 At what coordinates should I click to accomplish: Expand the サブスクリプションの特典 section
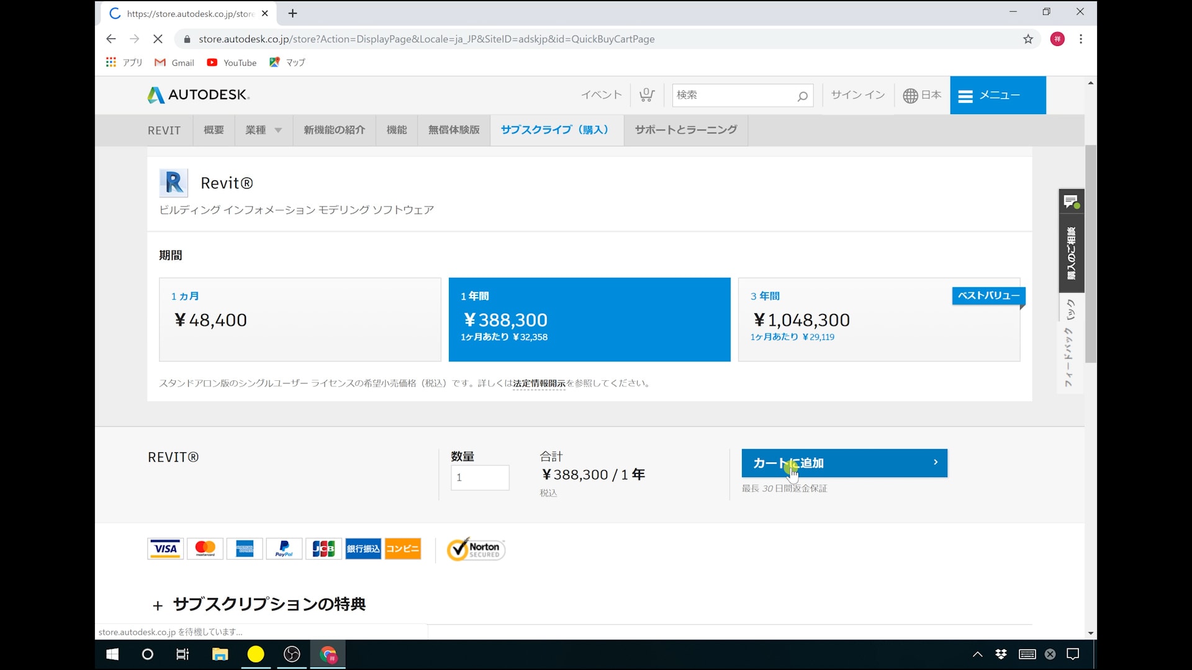[260, 604]
